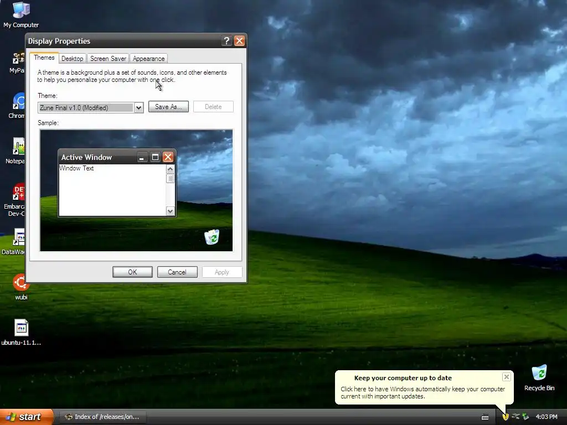The height and width of the screenshot is (425, 567).
Task: Switch to the Themes tab
Action: coord(44,58)
